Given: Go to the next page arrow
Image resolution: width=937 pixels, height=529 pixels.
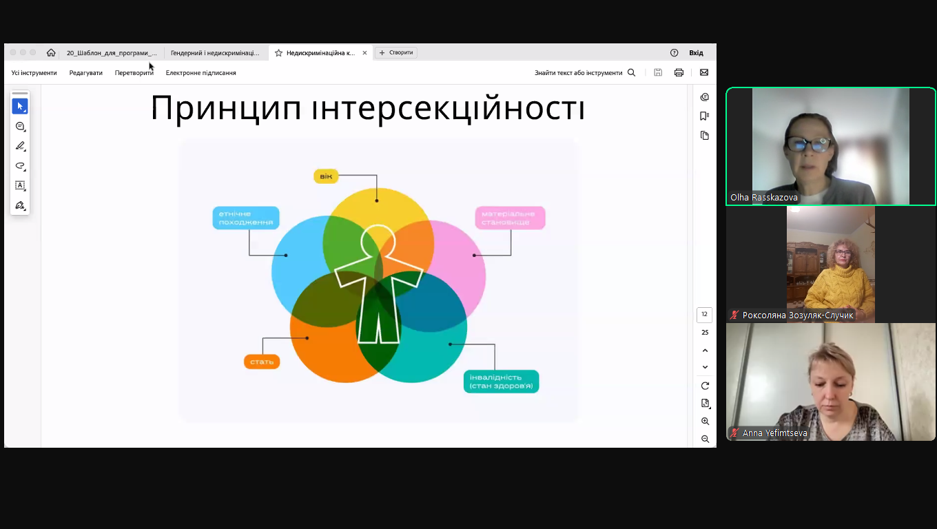Looking at the screenshot, I should click(x=705, y=367).
